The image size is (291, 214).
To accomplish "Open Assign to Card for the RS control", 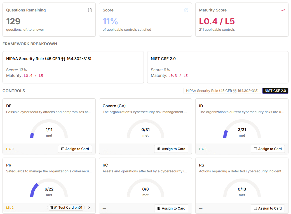I will (267, 208).
